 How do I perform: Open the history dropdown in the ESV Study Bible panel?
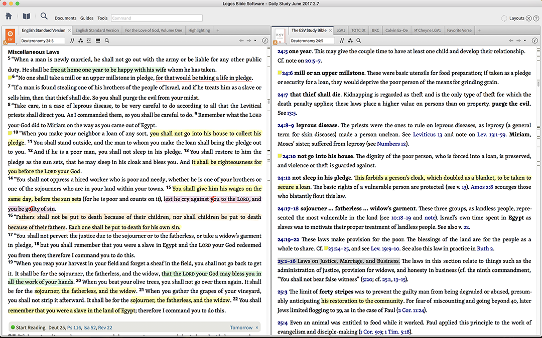pyautogui.click(x=525, y=41)
